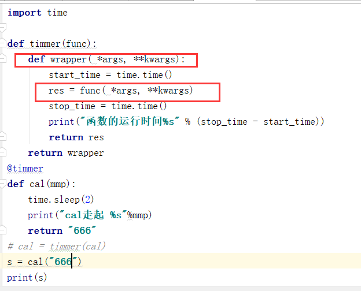The height and width of the screenshot is (291, 361).
Task: Click (stop_time - start_time) expression
Action: point(258,122)
